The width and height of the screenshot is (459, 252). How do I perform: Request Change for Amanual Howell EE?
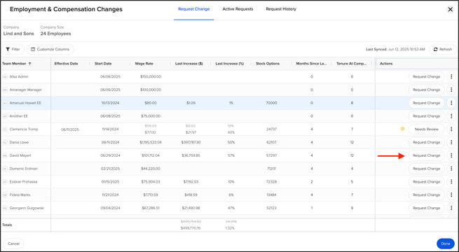427,103
